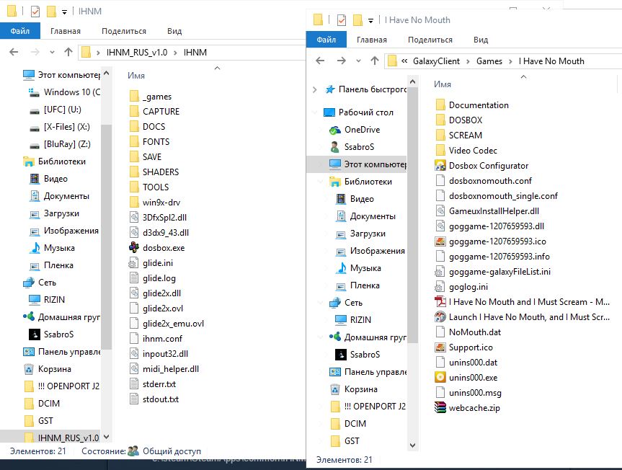Click GalaxyClient breadcrumb in address bar
The width and height of the screenshot is (622, 470).
pyautogui.click(x=436, y=61)
